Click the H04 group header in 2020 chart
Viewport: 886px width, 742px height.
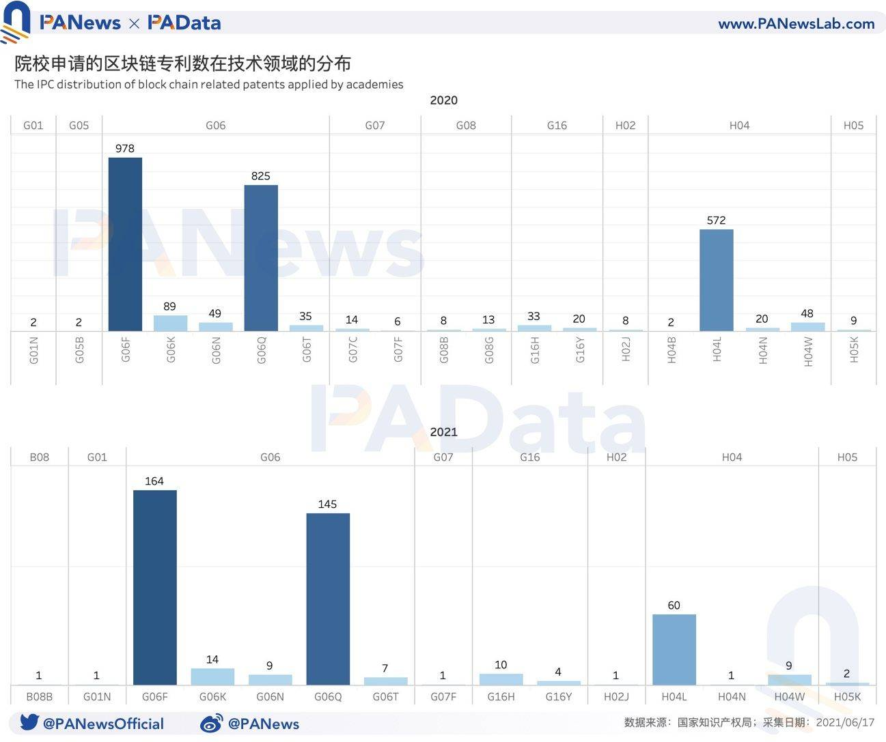[739, 125]
